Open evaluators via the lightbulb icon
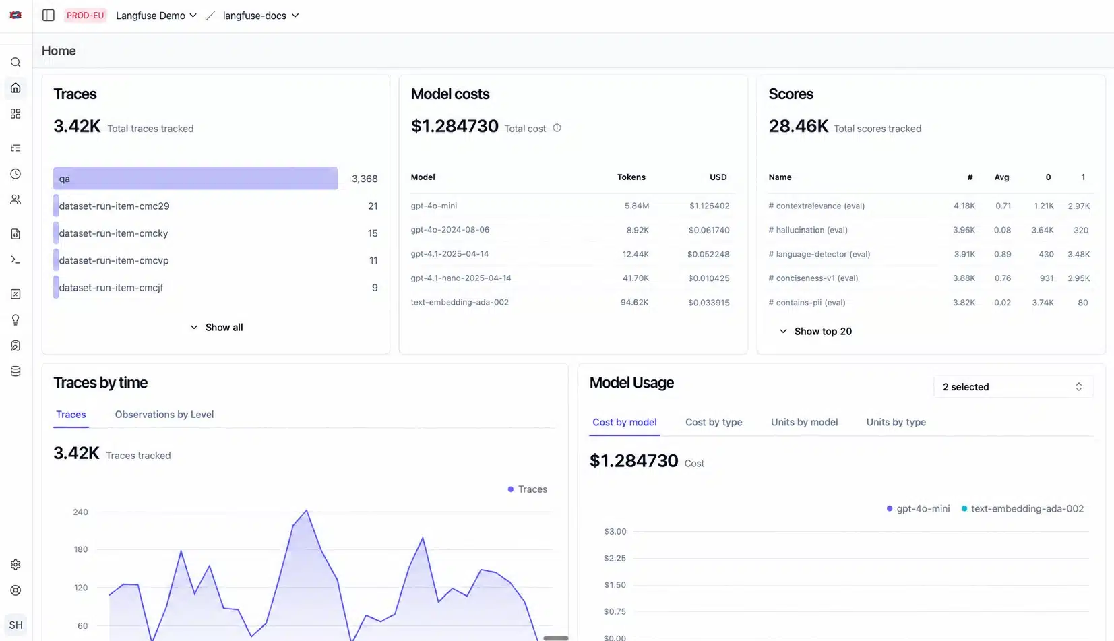This screenshot has height=641, width=1114. 16,319
